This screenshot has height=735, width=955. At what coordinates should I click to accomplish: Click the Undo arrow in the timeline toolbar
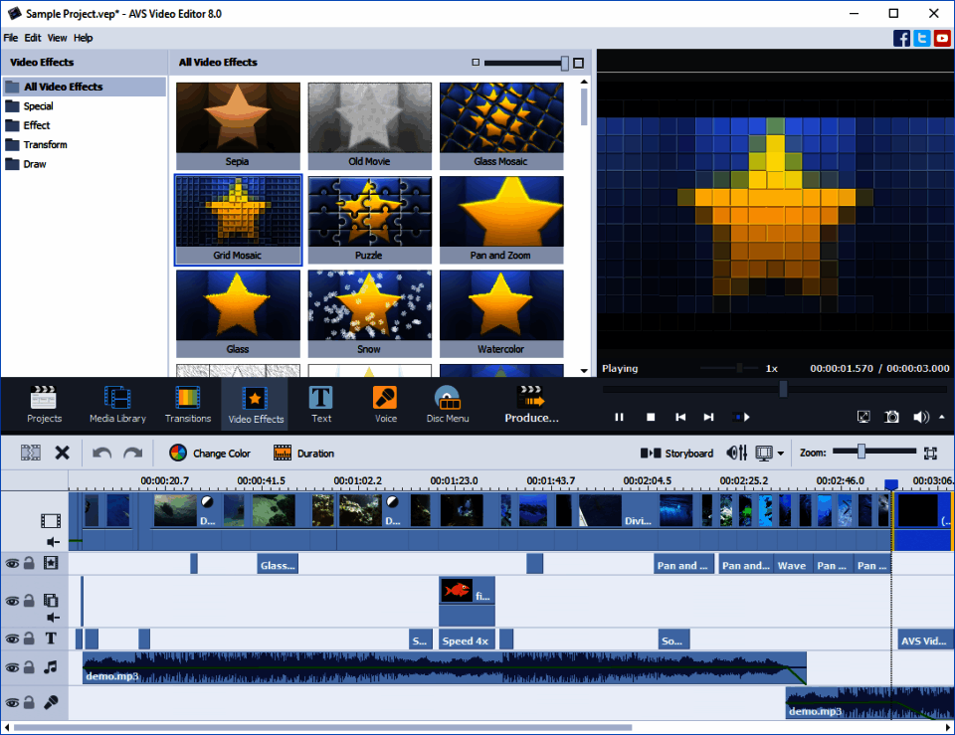point(101,454)
